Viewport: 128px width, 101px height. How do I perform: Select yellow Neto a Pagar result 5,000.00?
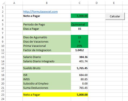coord(79,95)
